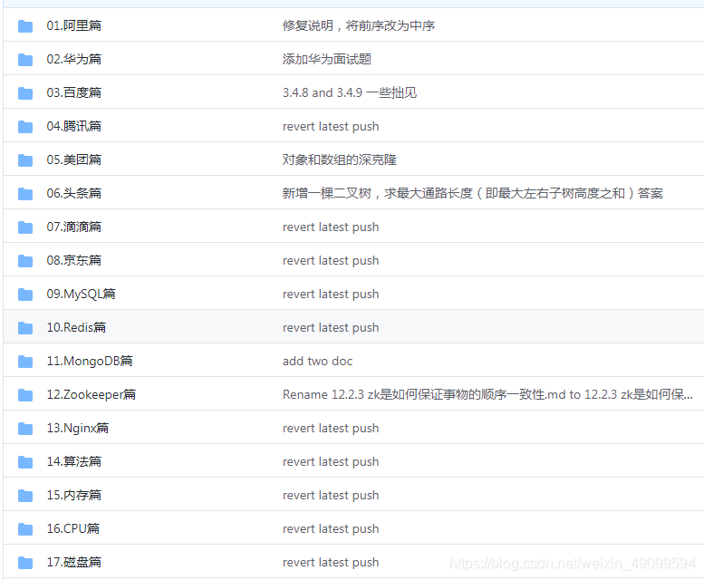Click revert latest push in 13.Nginx篇 row

click(331, 429)
